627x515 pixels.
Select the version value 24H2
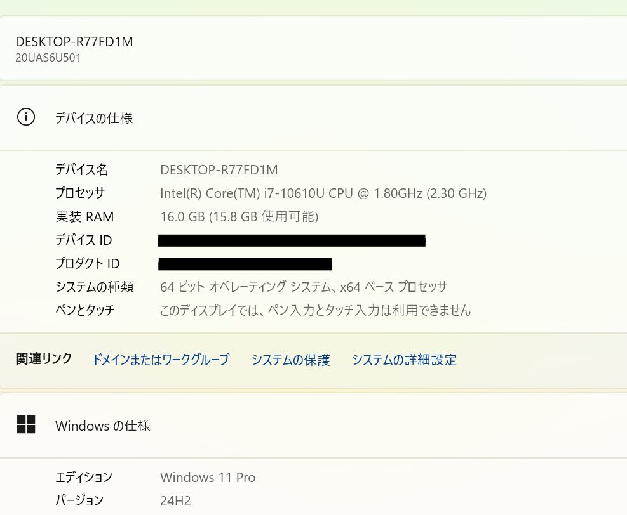175,500
